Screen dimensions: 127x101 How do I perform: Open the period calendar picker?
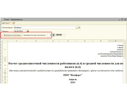pyautogui.click(x=28, y=31)
